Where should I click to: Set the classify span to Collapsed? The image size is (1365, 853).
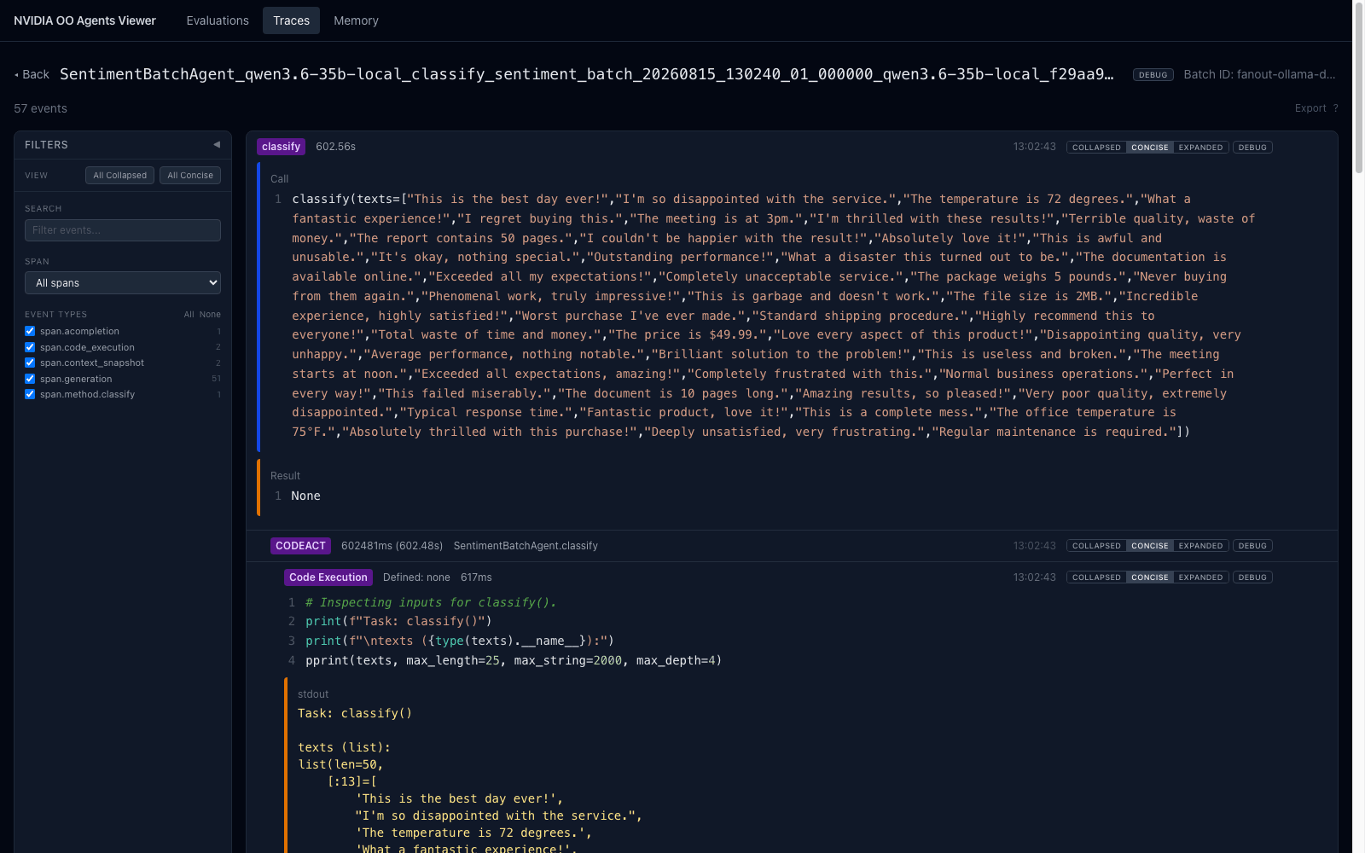click(x=1096, y=148)
